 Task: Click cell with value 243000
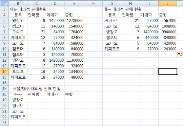[168, 49]
